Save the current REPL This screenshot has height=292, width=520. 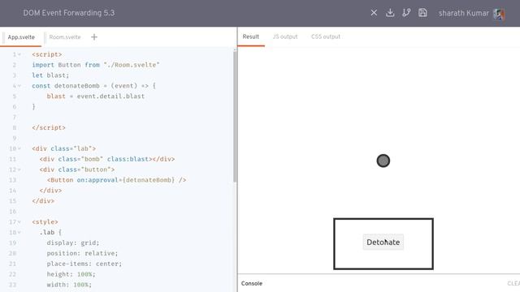(422, 13)
